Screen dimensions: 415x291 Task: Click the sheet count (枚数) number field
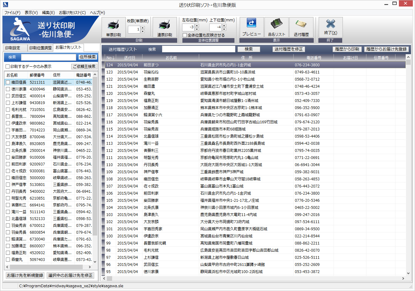click(134, 29)
